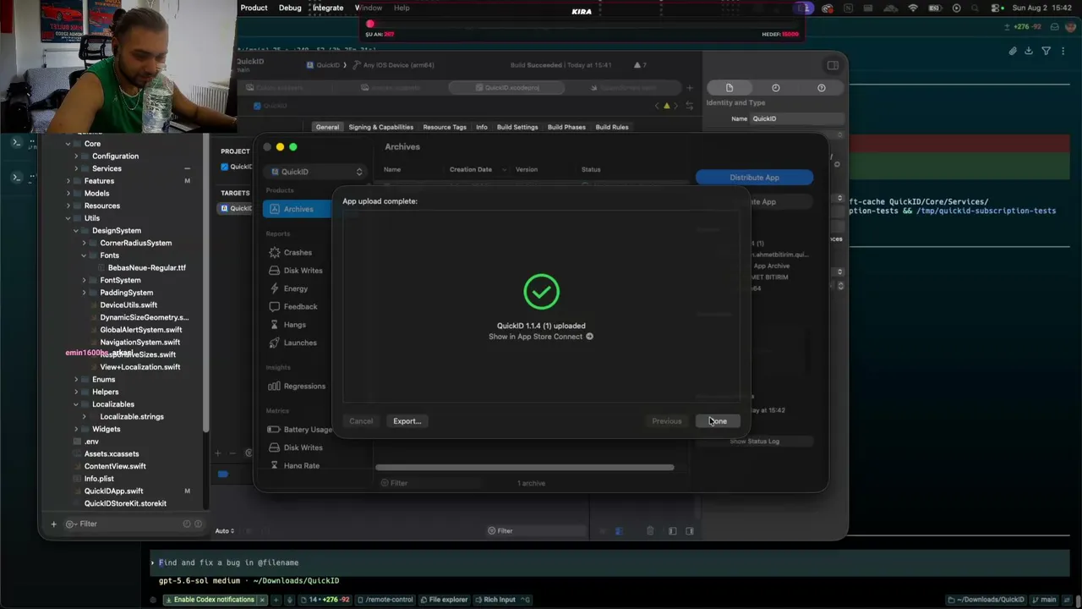Screen dimensions: 1082x609
Task: Select Info.plist in the navigator
Action: [99, 479]
